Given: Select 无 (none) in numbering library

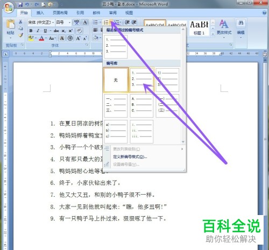Looking at the screenshot, I should 116,80.
